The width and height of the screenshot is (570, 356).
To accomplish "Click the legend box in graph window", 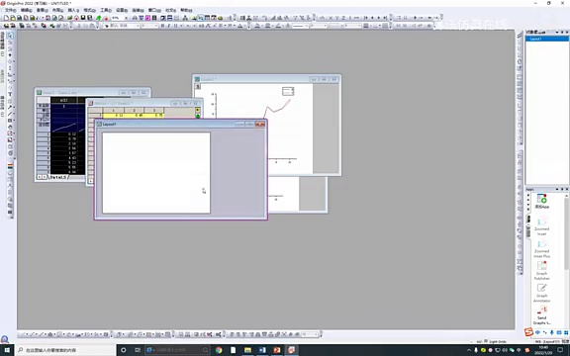I will 288,91.
